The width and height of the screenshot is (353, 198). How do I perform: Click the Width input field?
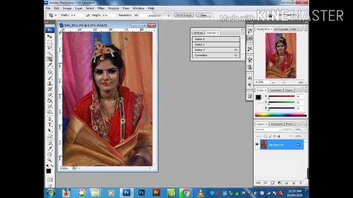click(77, 15)
